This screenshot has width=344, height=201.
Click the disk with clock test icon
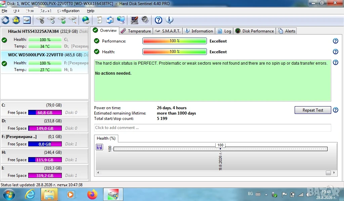tap(51, 20)
